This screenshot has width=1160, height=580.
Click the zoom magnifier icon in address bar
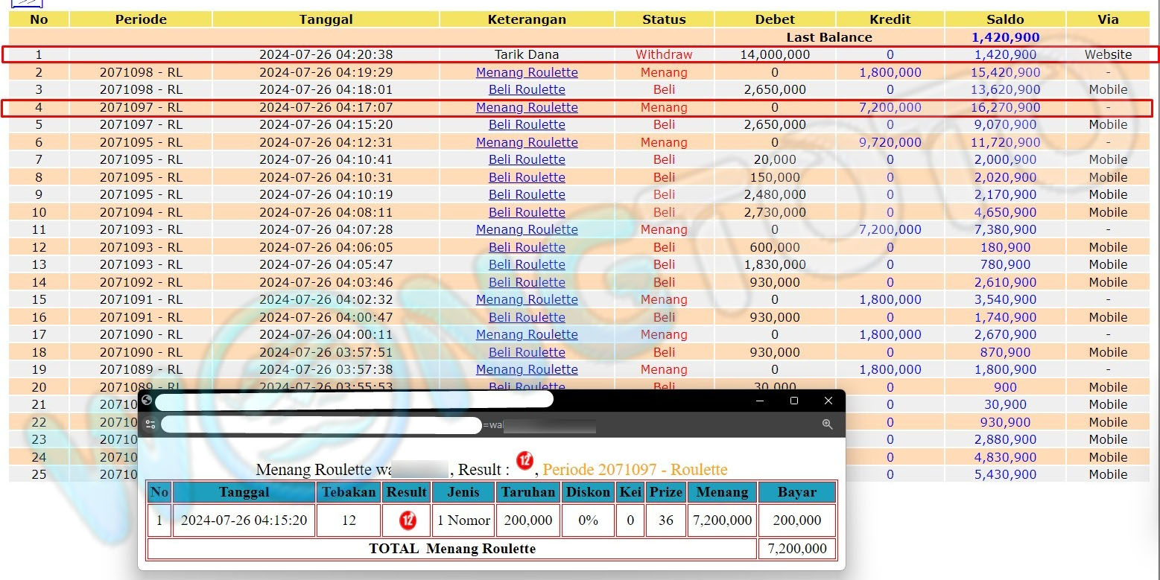(827, 424)
